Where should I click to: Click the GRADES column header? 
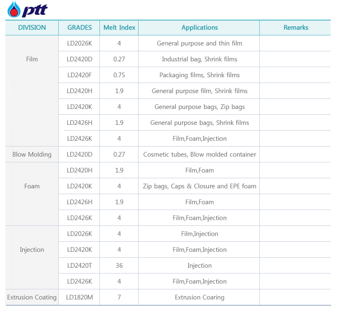click(x=79, y=28)
